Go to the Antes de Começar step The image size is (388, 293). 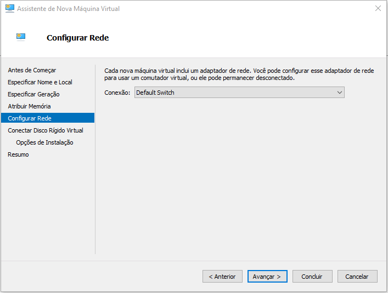[32, 70]
